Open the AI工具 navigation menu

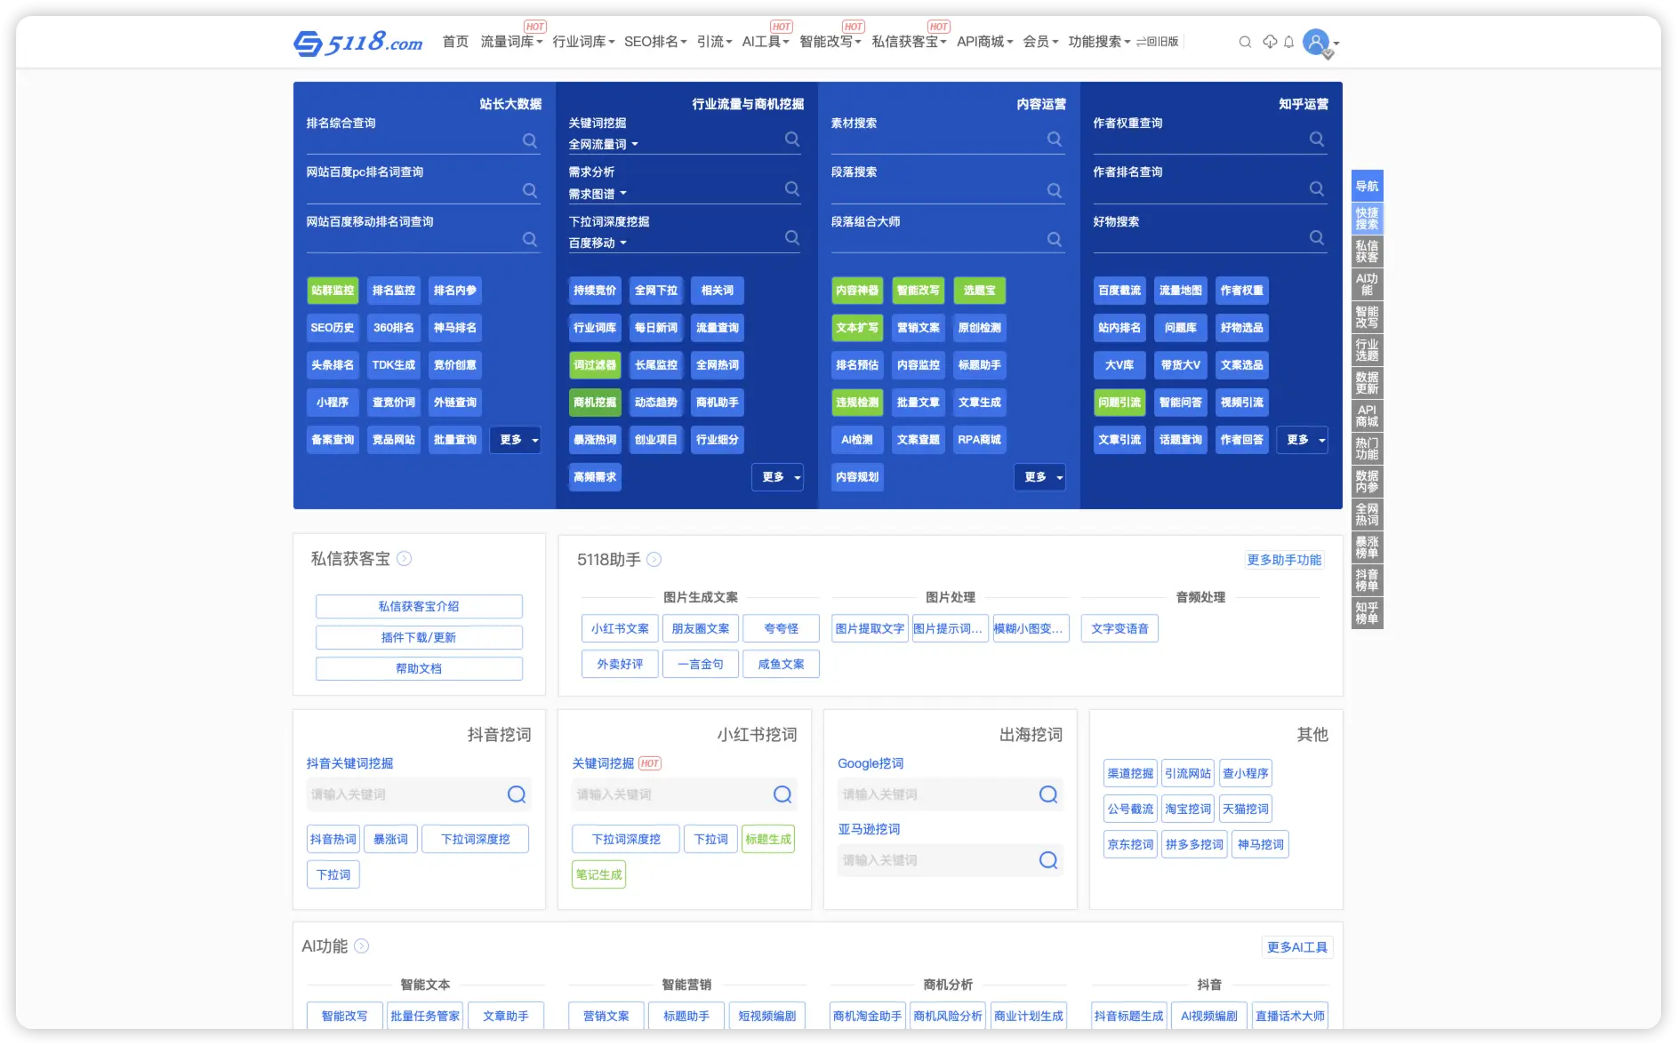point(766,42)
